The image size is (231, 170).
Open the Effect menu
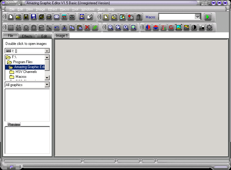(52, 9)
